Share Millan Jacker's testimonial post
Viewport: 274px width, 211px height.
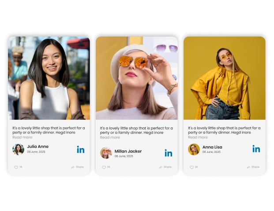165,167
